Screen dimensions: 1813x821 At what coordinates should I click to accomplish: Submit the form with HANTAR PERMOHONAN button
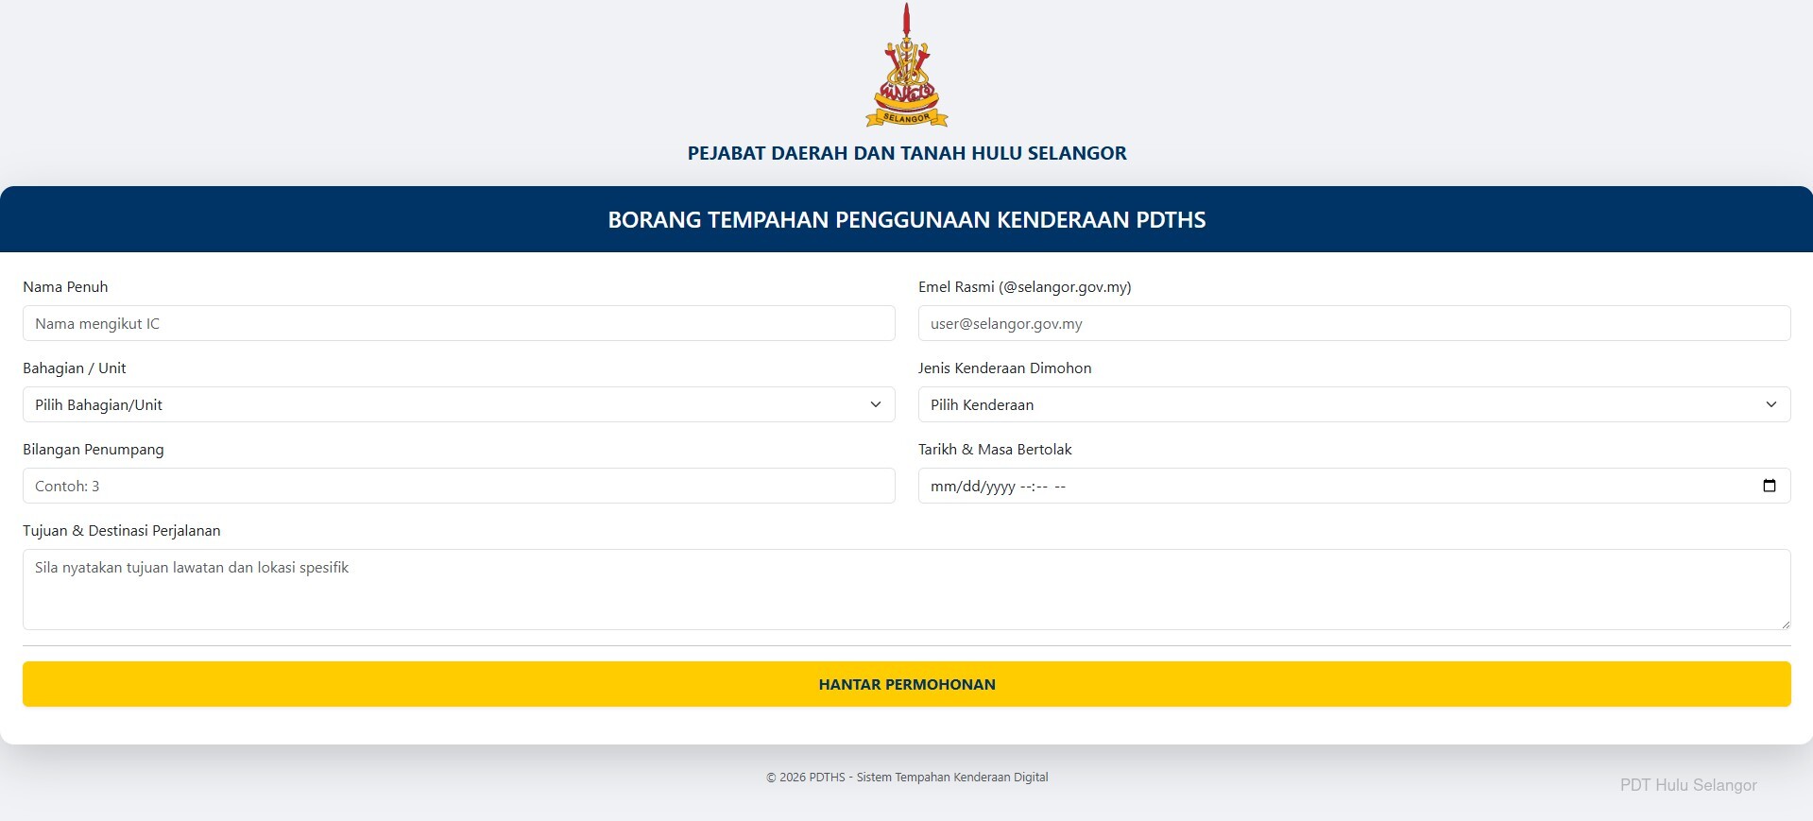(x=906, y=684)
